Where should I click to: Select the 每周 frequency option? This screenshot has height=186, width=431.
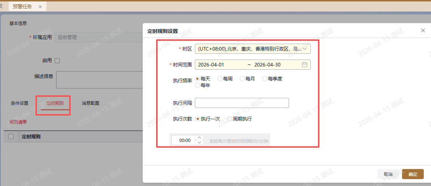(x=220, y=78)
